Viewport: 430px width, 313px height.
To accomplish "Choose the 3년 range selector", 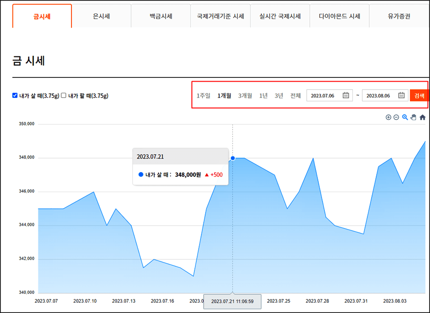I will coord(279,95).
